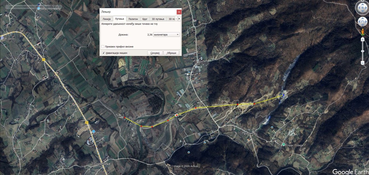369x175 pixels.
Task: Zoom out with the minus button
Action: [x=363, y=63]
